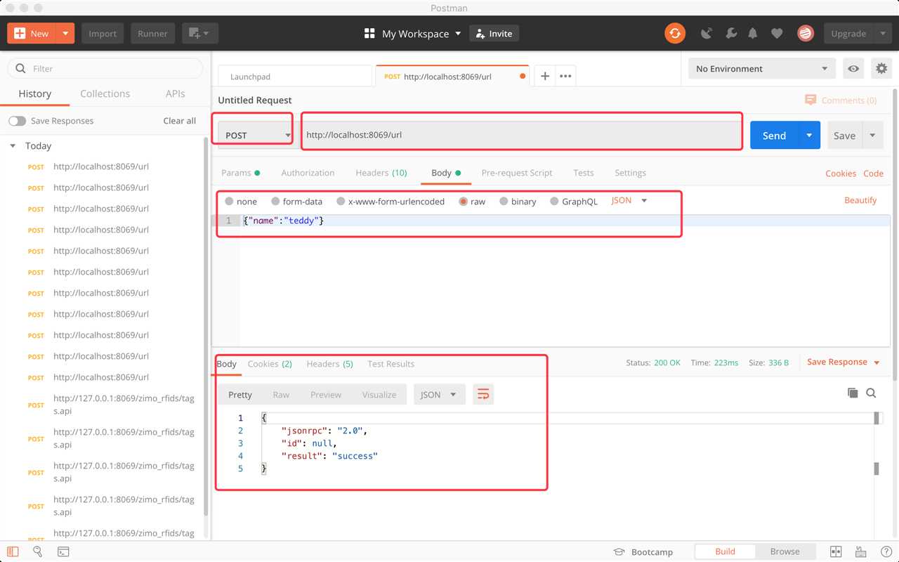Click the blue Send button
Image resolution: width=899 pixels, height=562 pixels.
point(775,136)
